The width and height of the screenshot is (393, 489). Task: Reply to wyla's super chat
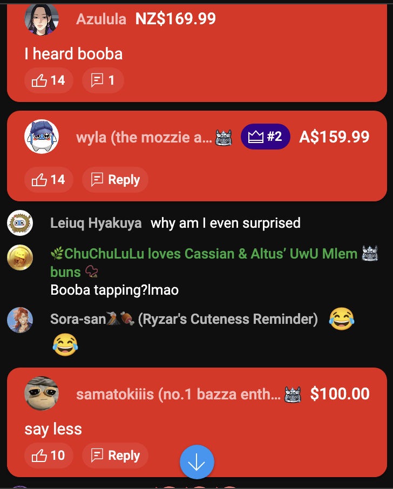(x=115, y=180)
